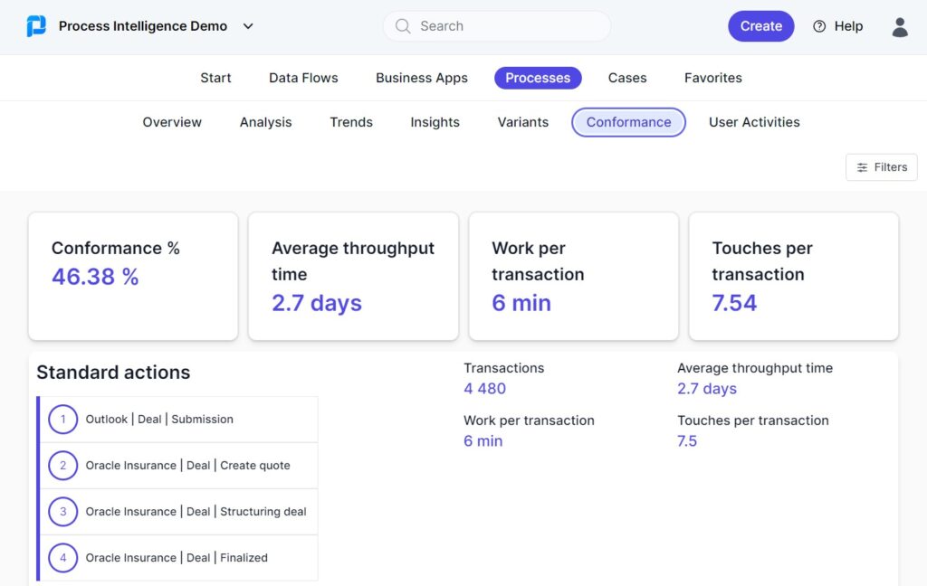This screenshot has width=927, height=586.
Task: Click the search magnifier icon
Action: click(x=403, y=26)
